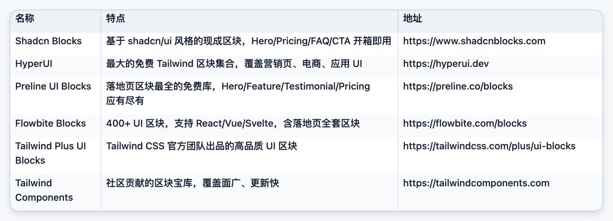Open the shadcnblocks.com URL

[x=474, y=41]
